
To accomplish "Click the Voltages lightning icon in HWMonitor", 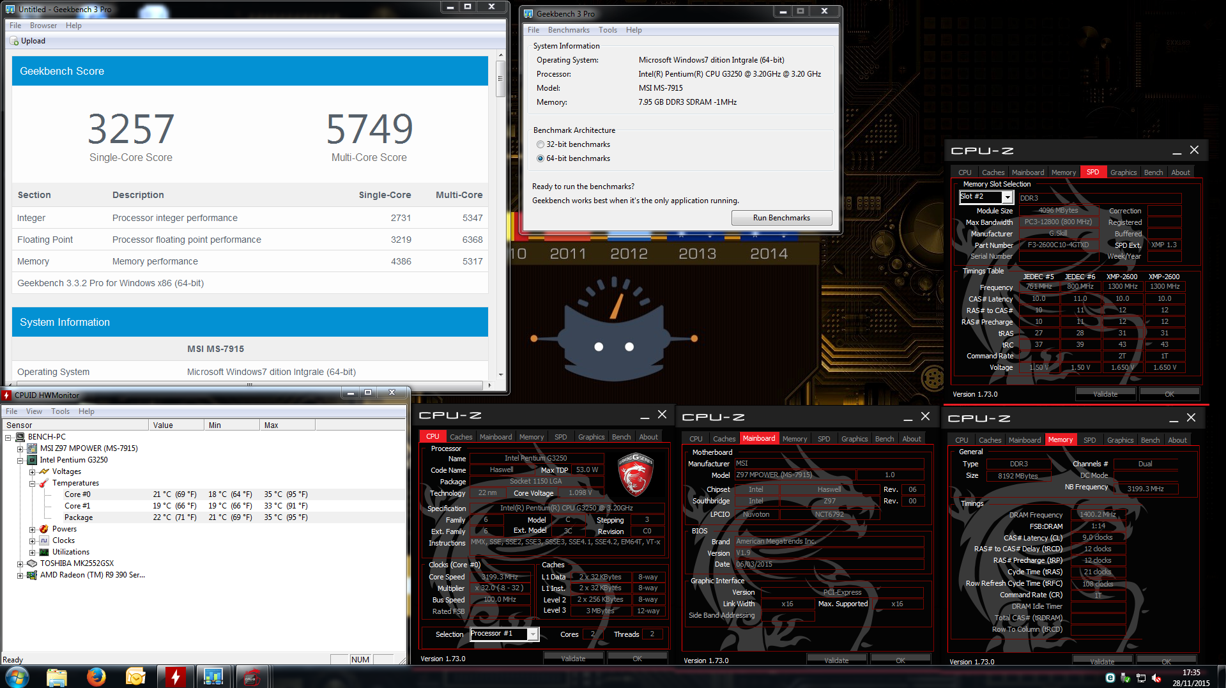I will [x=44, y=471].
